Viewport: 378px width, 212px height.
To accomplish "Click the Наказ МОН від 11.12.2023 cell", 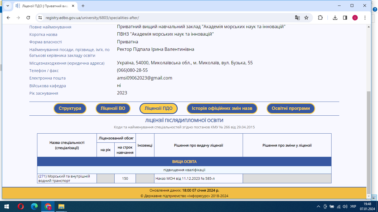I will point(198,179).
